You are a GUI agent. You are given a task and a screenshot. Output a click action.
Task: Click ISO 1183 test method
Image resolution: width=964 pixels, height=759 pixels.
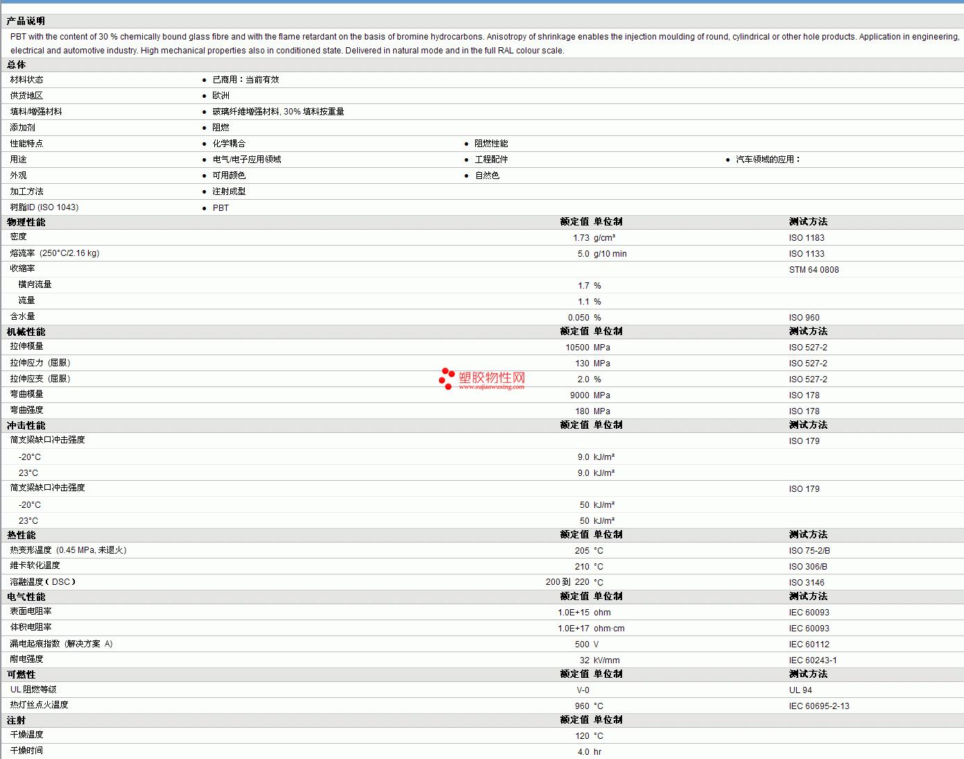click(807, 238)
